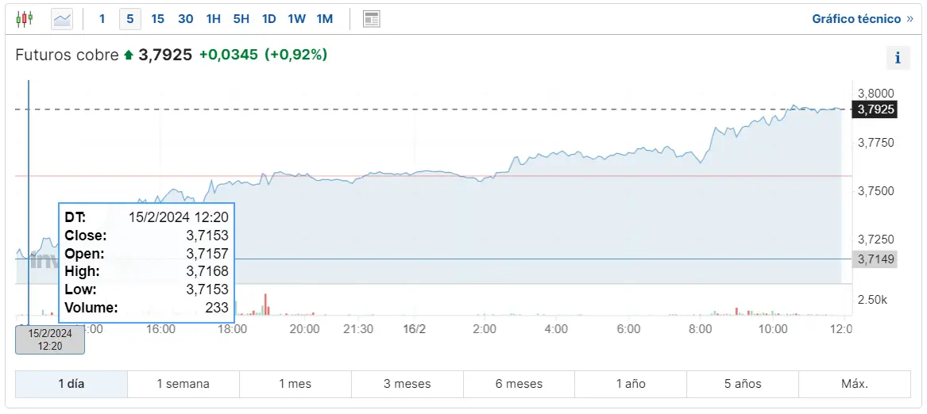Screen dimensions: 927x414
Task: Switch to candlestick chart type
Action: [25, 18]
